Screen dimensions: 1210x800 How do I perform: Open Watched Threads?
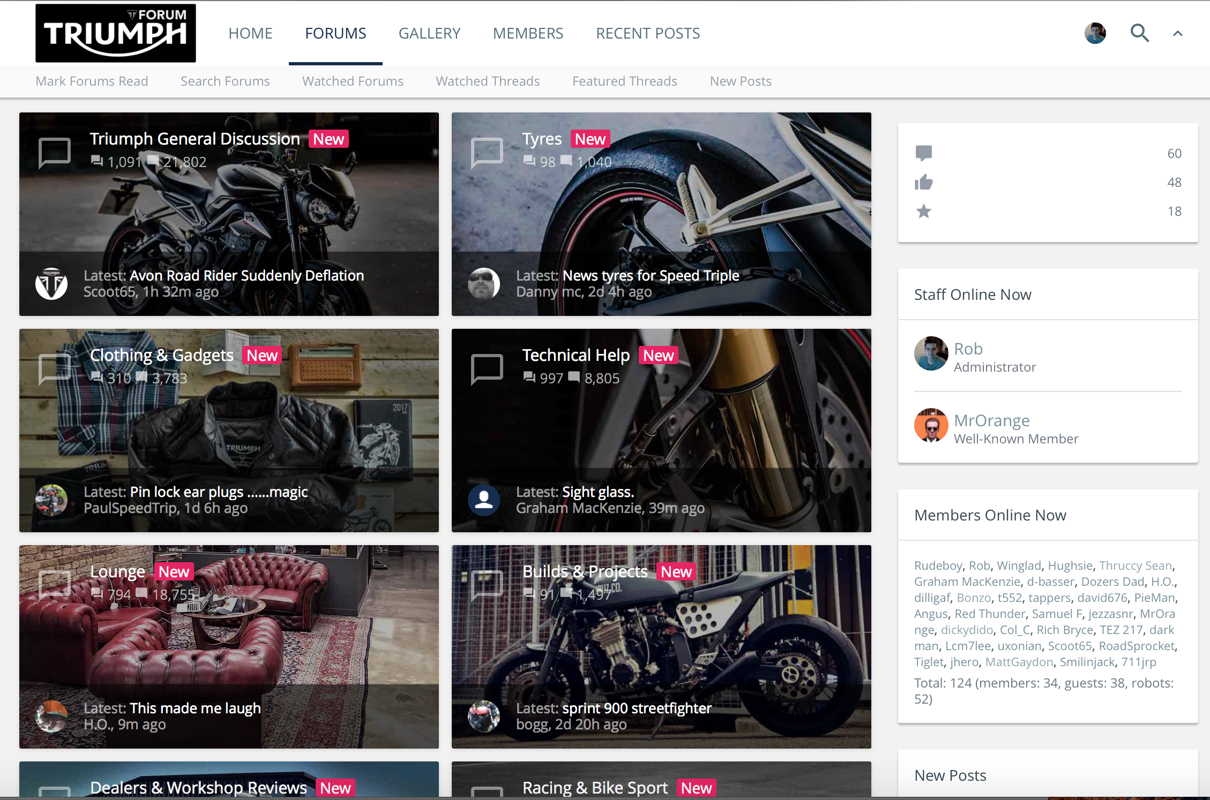pos(488,81)
